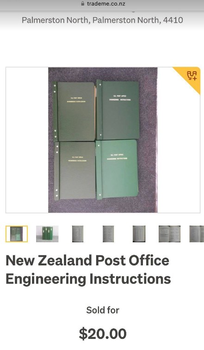Tap the Palmerston North 4410 location text

(x=102, y=20)
